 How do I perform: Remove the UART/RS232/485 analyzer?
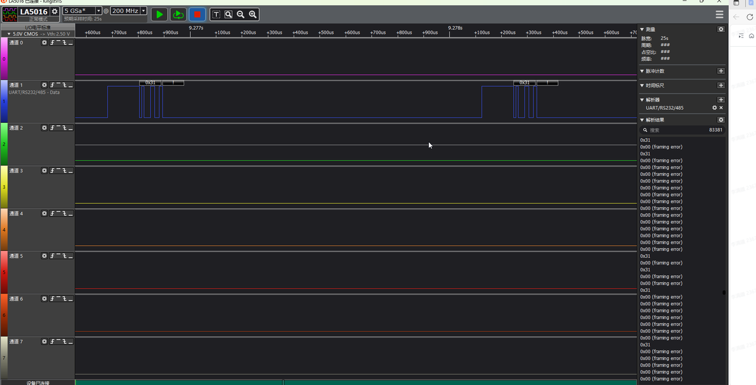(x=721, y=108)
